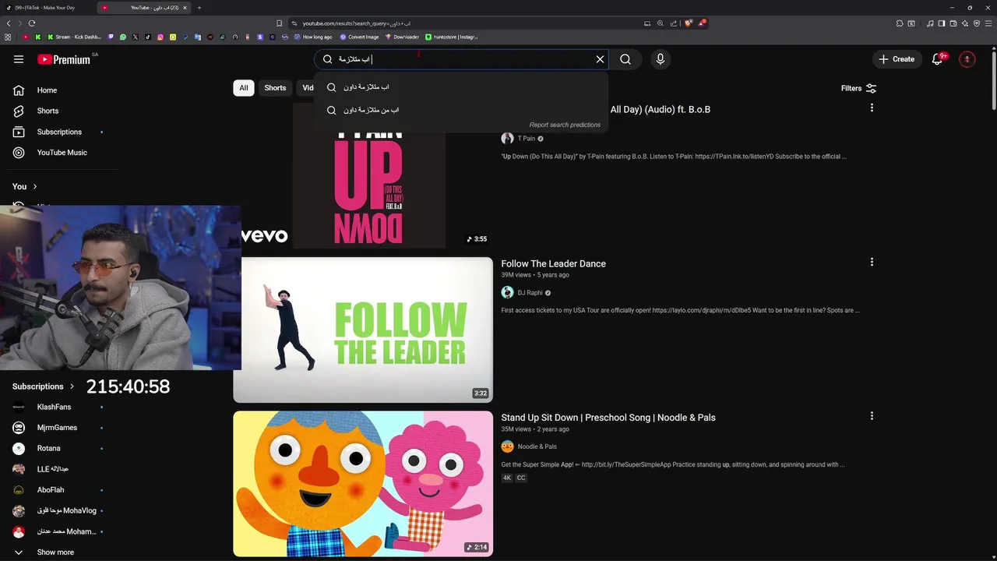Open options for Stand Up Sit Down
The image size is (997, 561).
click(872, 416)
